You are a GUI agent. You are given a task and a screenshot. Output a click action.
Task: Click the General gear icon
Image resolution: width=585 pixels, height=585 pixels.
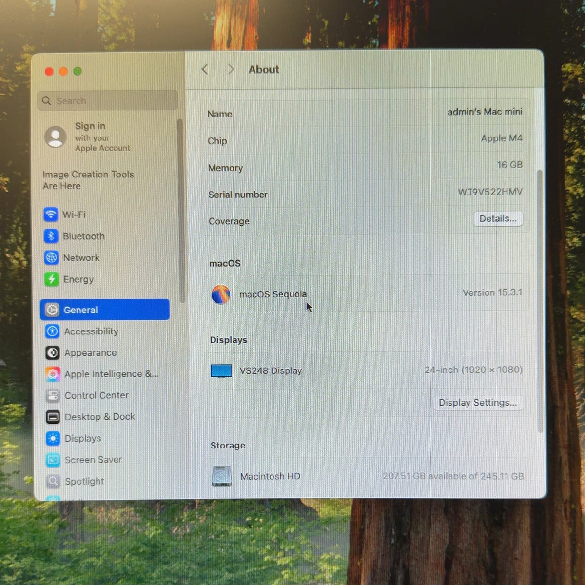click(x=52, y=310)
